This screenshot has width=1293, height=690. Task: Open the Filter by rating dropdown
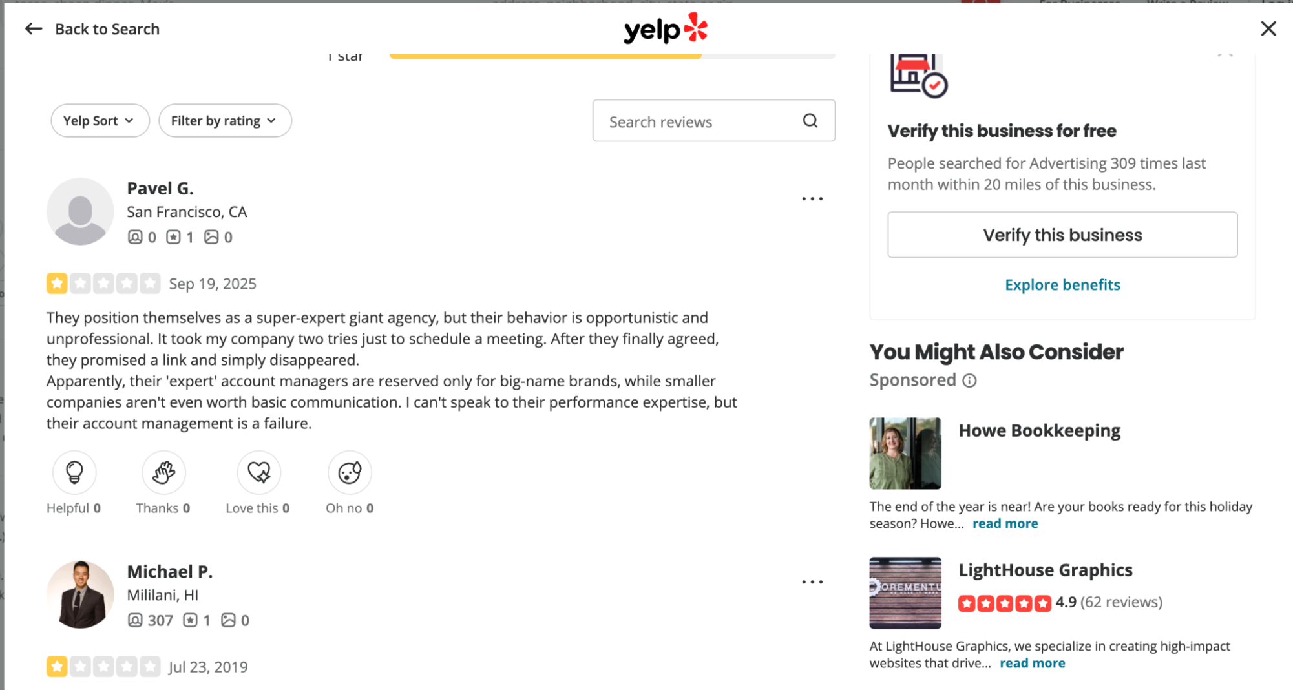225,121
